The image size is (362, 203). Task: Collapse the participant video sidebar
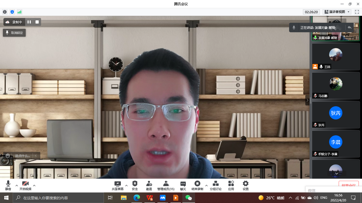[307, 100]
